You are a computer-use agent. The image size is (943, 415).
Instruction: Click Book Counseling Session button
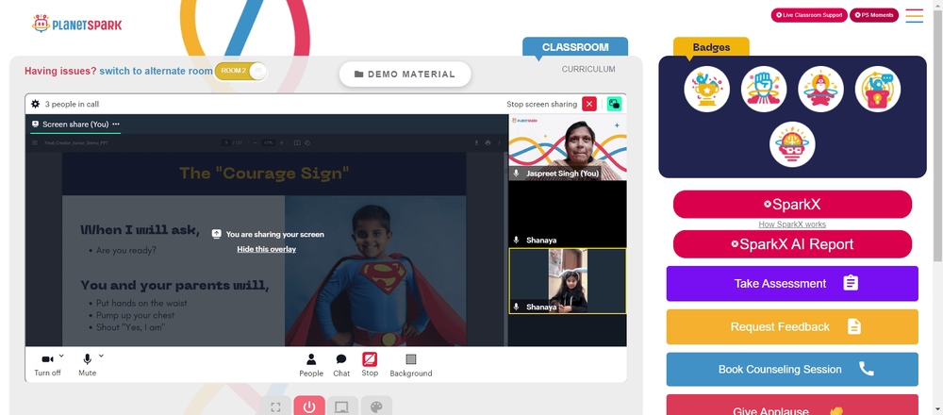(792, 370)
